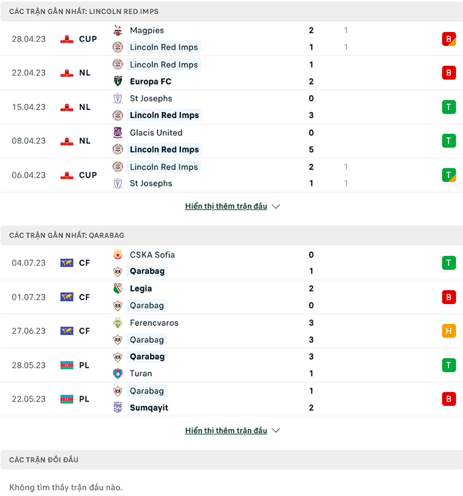The image size is (463, 496).
Task: Click the green T badge for CSKA Sofia match
Action: tap(448, 263)
